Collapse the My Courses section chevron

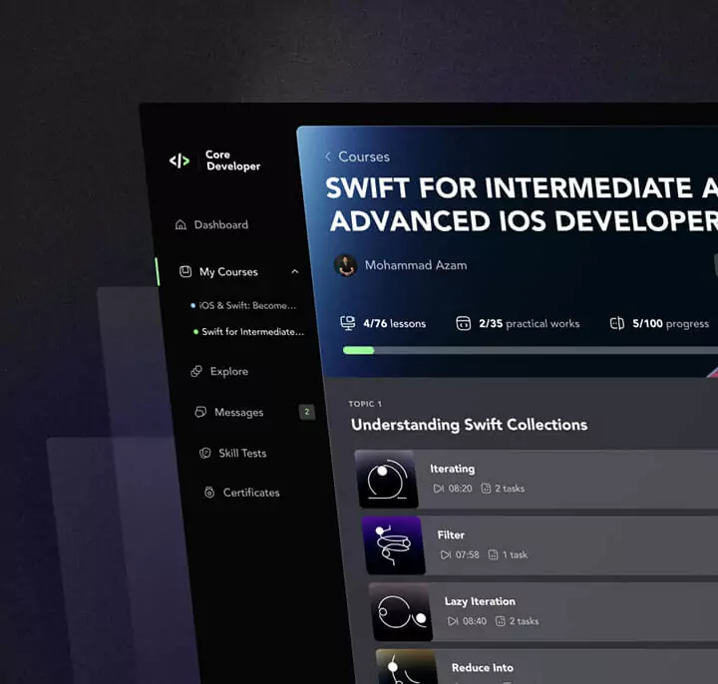[294, 271]
